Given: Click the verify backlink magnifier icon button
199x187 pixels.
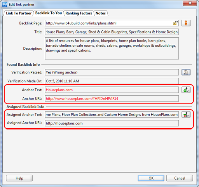Looking at the screenshot, I should pos(186,72).
